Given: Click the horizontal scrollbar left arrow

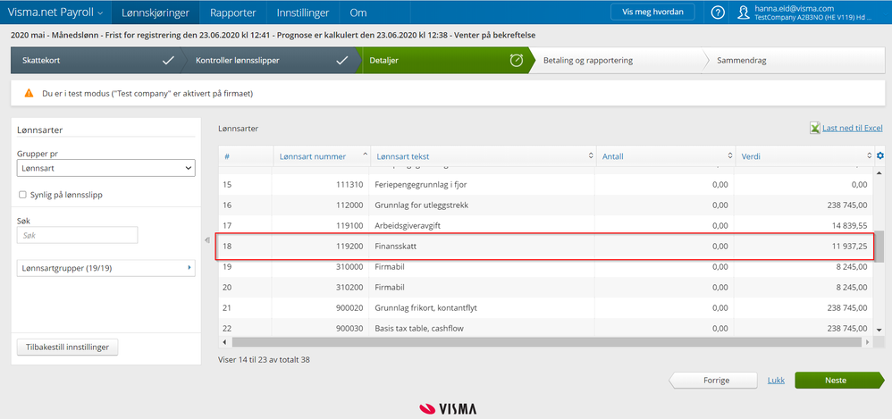Looking at the screenshot, I should pyautogui.click(x=224, y=342).
